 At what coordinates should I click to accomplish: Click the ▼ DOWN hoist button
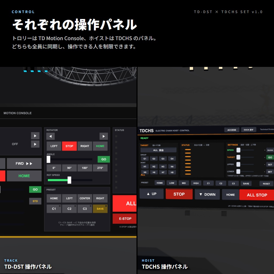pos(207,195)
